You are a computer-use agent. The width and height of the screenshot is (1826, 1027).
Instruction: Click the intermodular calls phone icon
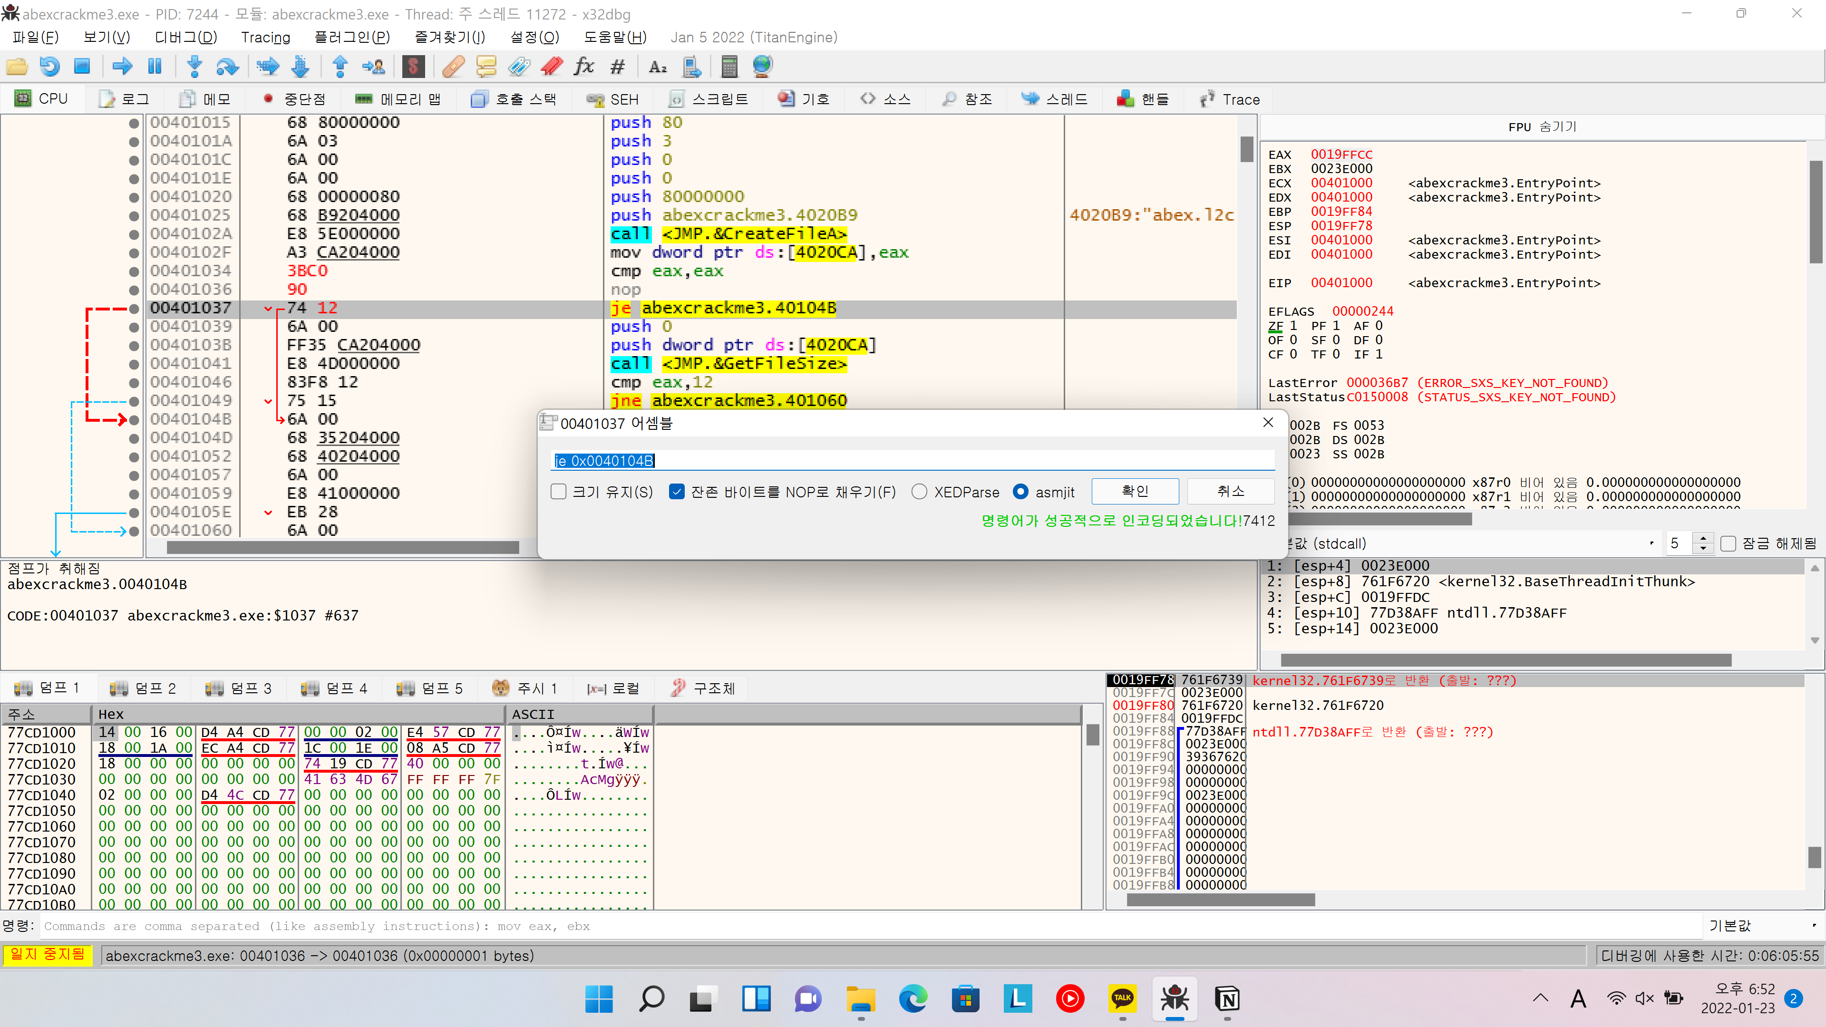pos(691,68)
